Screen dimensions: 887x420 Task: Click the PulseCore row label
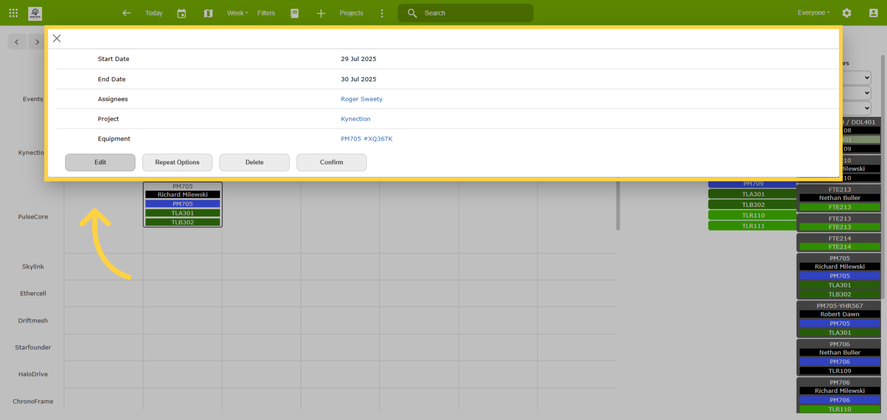point(33,217)
